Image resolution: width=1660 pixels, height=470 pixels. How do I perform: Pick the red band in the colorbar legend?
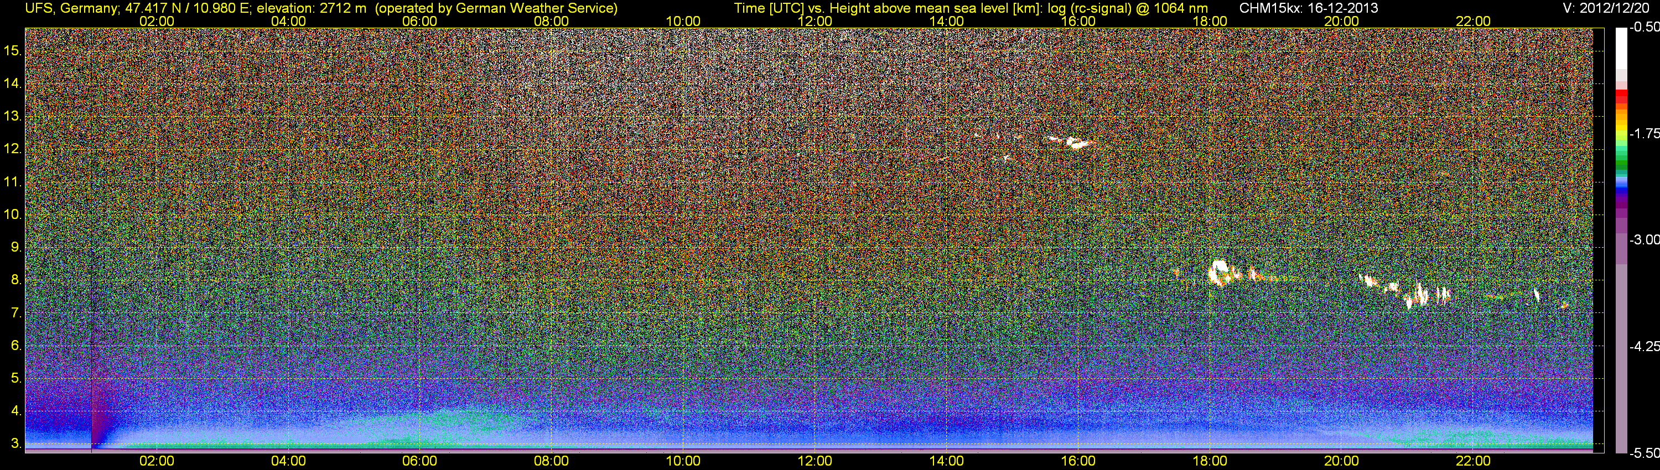[1621, 95]
